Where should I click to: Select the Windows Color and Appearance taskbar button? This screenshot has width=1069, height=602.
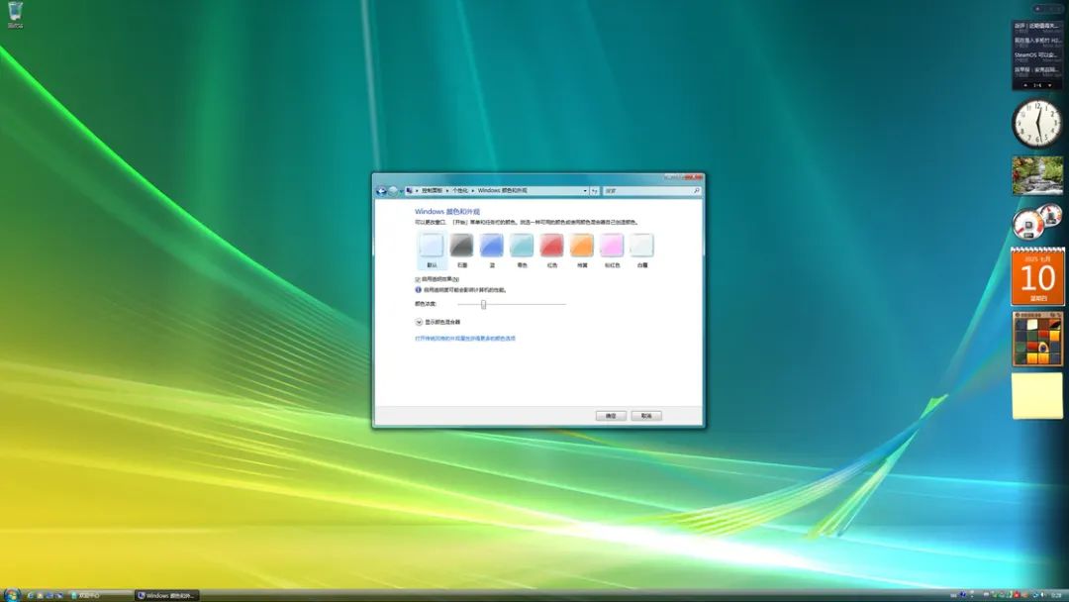(167, 596)
